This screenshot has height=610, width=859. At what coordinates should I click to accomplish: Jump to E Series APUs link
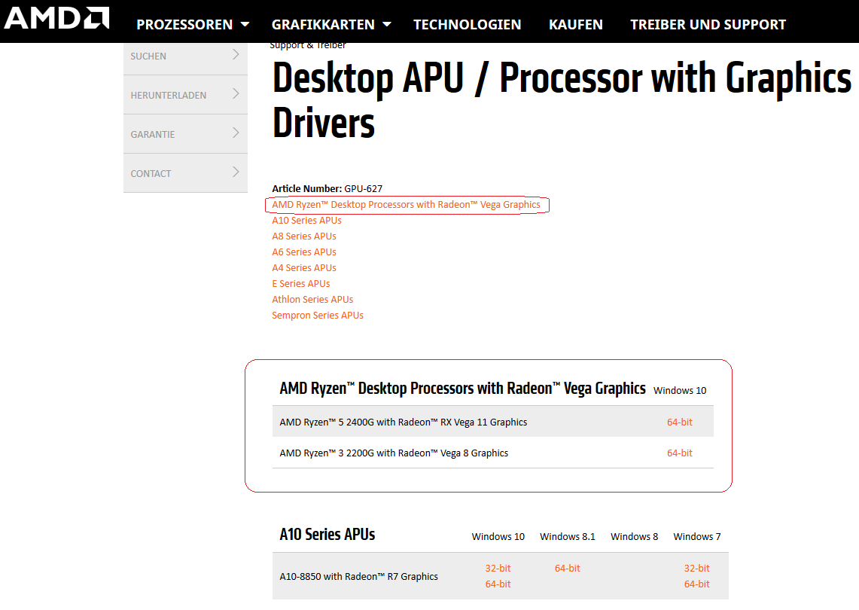point(300,284)
